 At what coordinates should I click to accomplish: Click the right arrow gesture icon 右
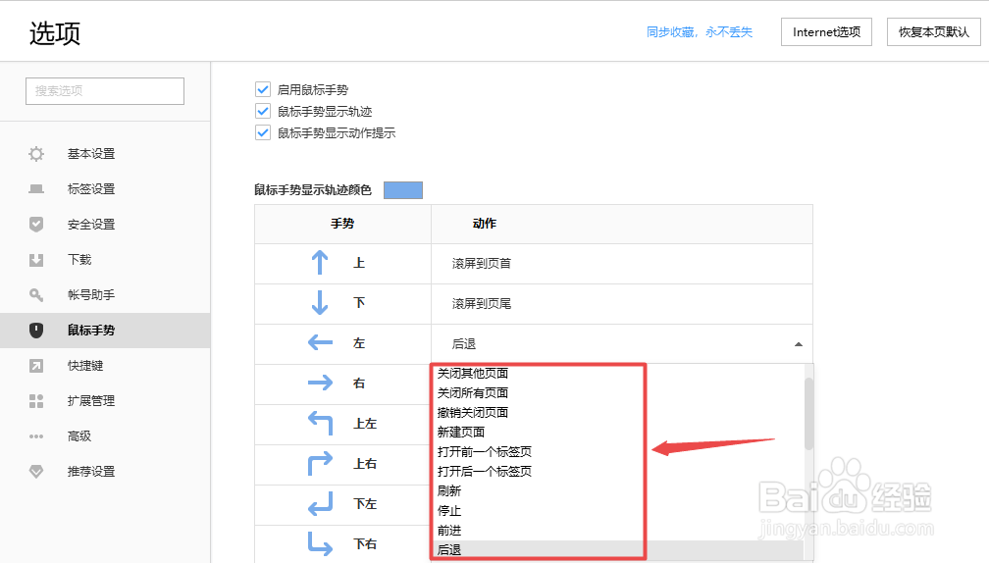tap(320, 383)
